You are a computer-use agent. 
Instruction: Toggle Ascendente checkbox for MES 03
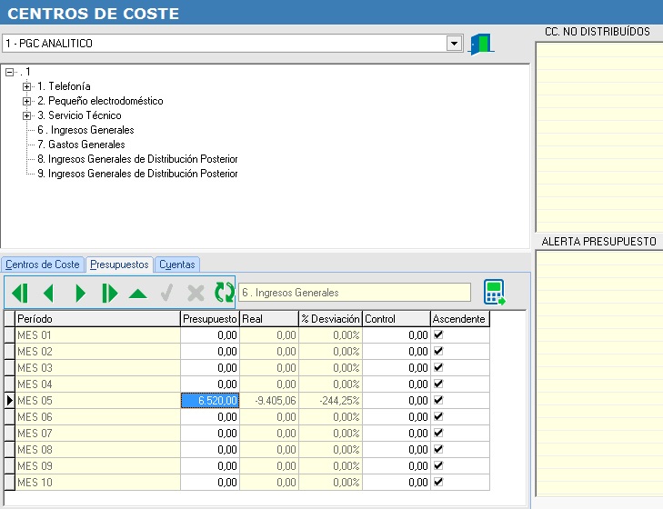pos(438,367)
